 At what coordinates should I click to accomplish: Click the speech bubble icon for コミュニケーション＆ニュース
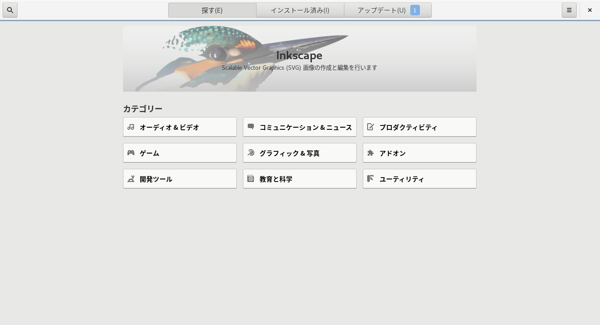pyautogui.click(x=251, y=127)
